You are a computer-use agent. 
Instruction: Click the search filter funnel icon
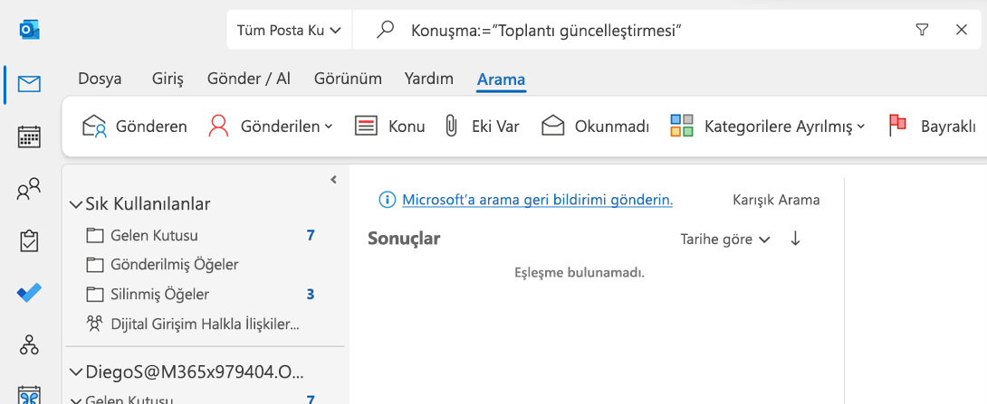922,30
